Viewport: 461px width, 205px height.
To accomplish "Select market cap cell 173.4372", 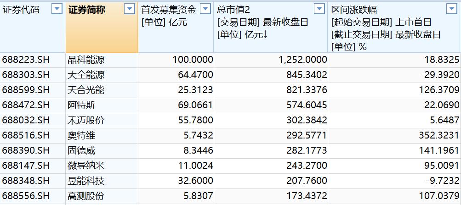I will [271, 196].
